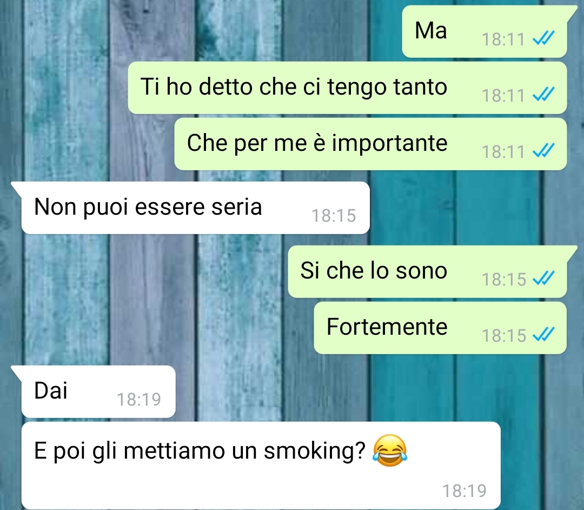Click read-receipt checkmarks on 'Ma' message

(x=544, y=38)
